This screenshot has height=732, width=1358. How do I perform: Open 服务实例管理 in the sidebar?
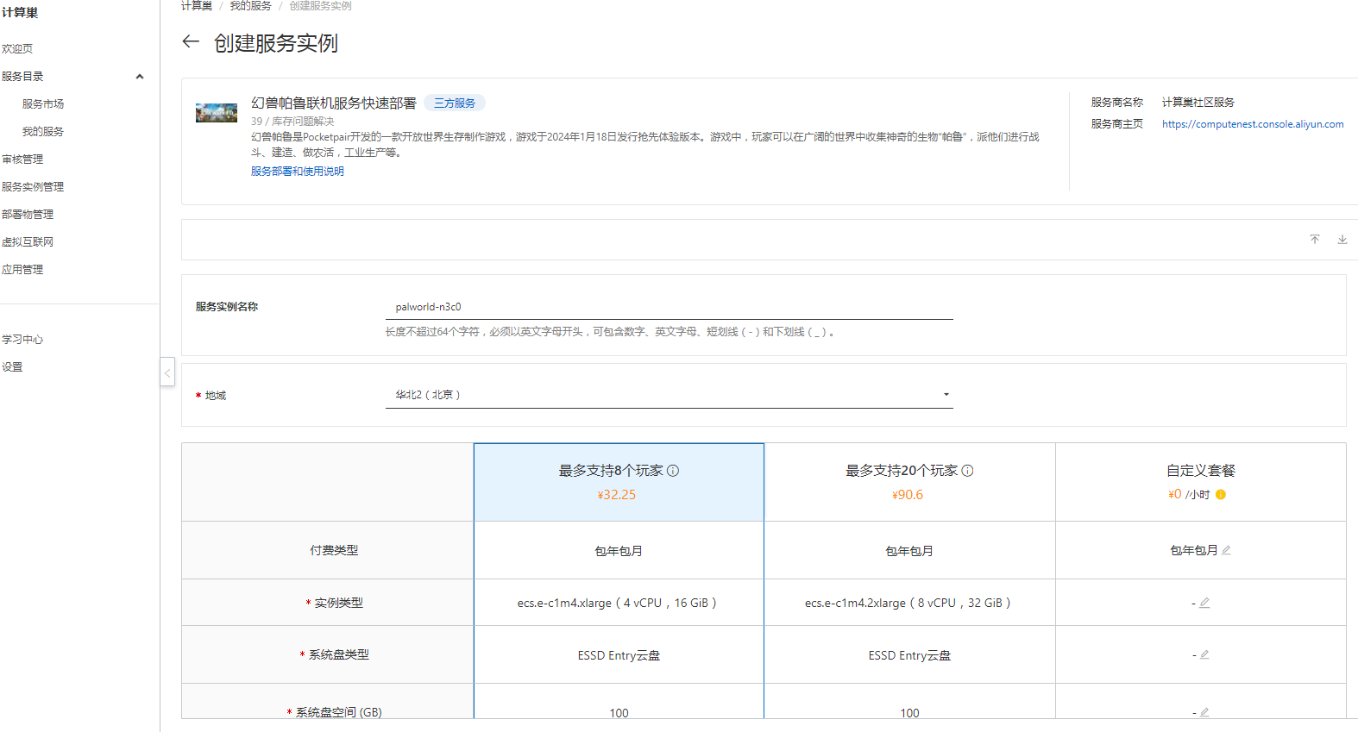coord(33,187)
